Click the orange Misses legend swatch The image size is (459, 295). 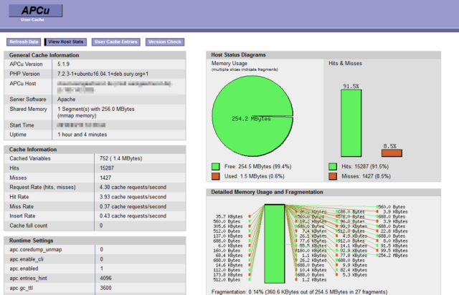pos(333,176)
